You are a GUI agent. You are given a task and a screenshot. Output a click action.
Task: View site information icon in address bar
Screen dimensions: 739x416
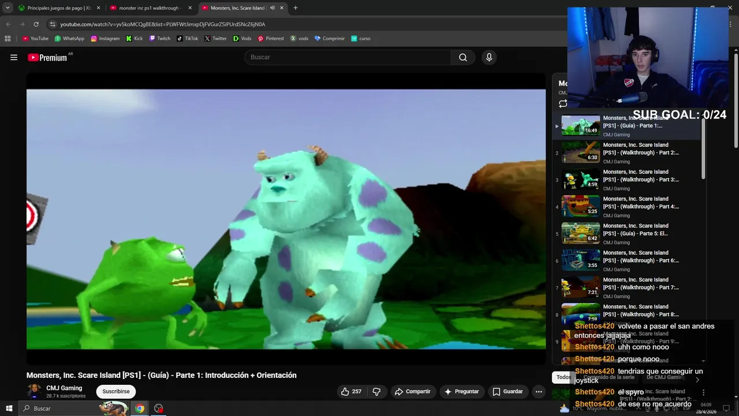point(53,24)
